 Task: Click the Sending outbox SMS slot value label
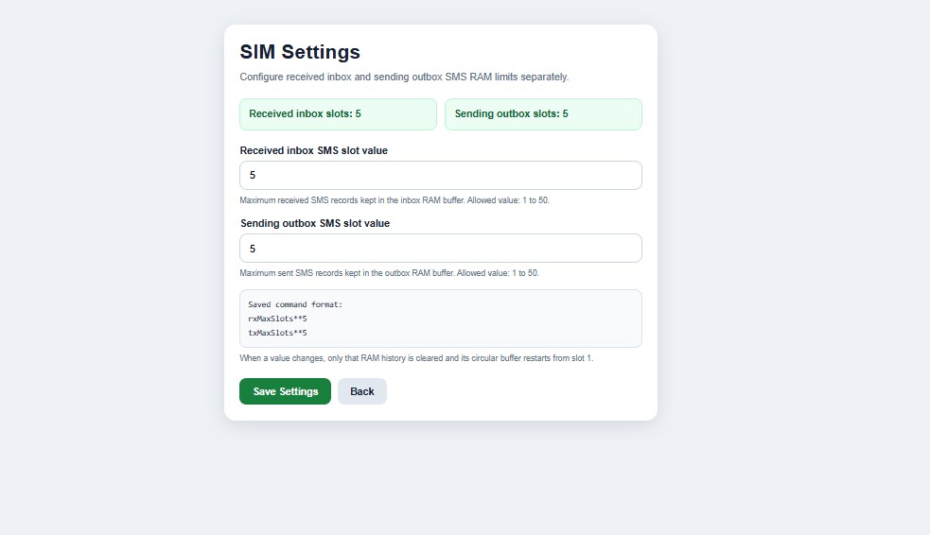(x=315, y=223)
